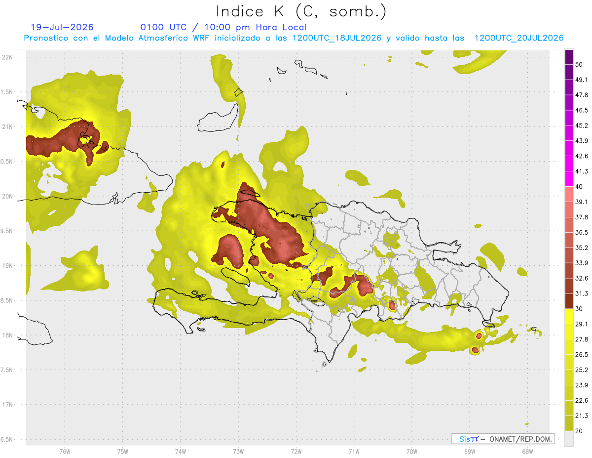Click the "71W" longitude label

click(x=354, y=452)
